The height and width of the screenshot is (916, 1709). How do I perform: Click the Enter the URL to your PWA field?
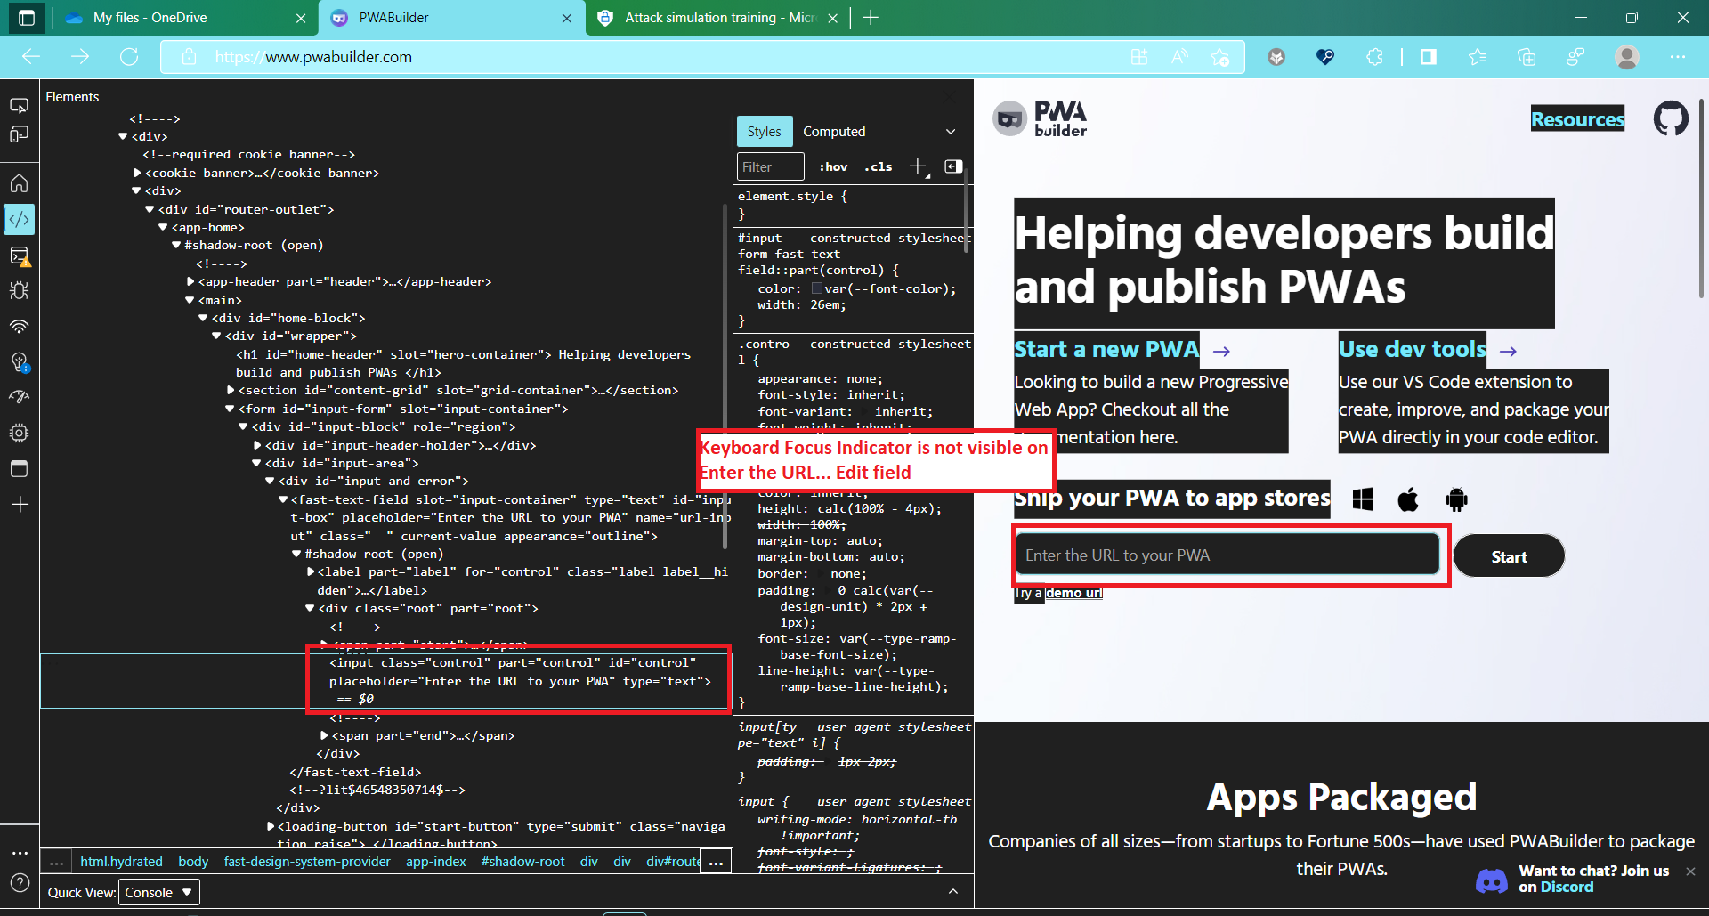pyautogui.click(x=1228, y=554)
